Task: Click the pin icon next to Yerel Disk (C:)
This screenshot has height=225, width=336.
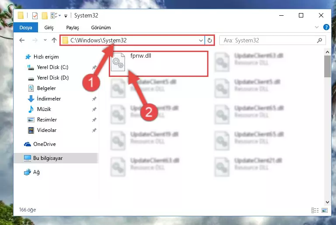Action: coord(94,67)
